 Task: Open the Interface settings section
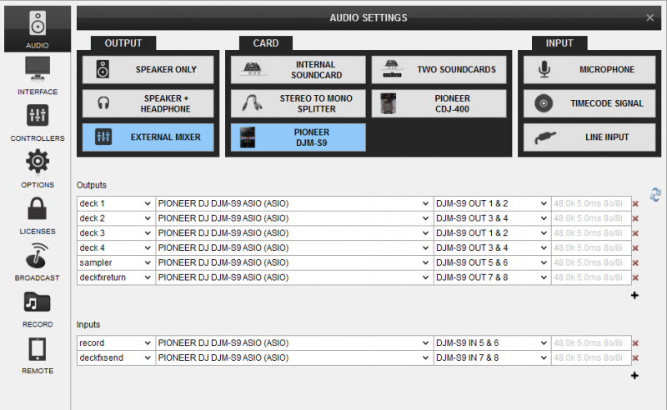coord(38,76)
